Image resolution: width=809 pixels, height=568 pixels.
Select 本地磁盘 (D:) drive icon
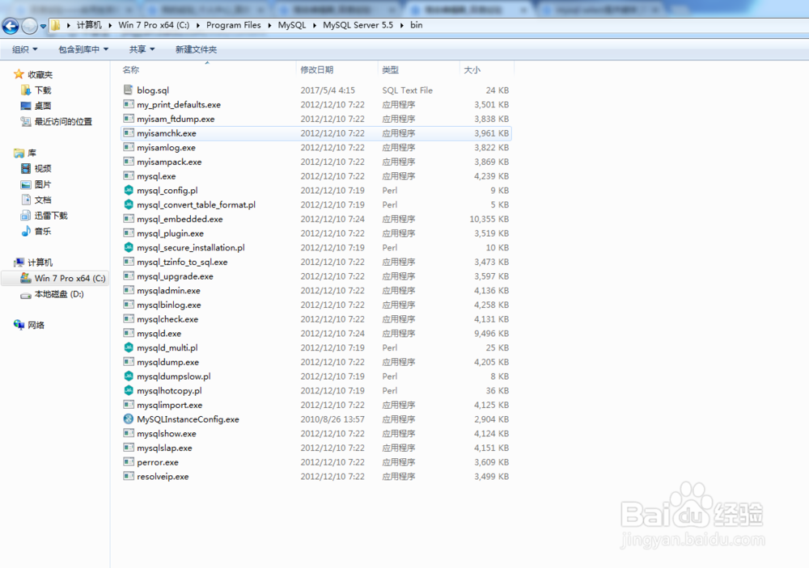[26, 295]
